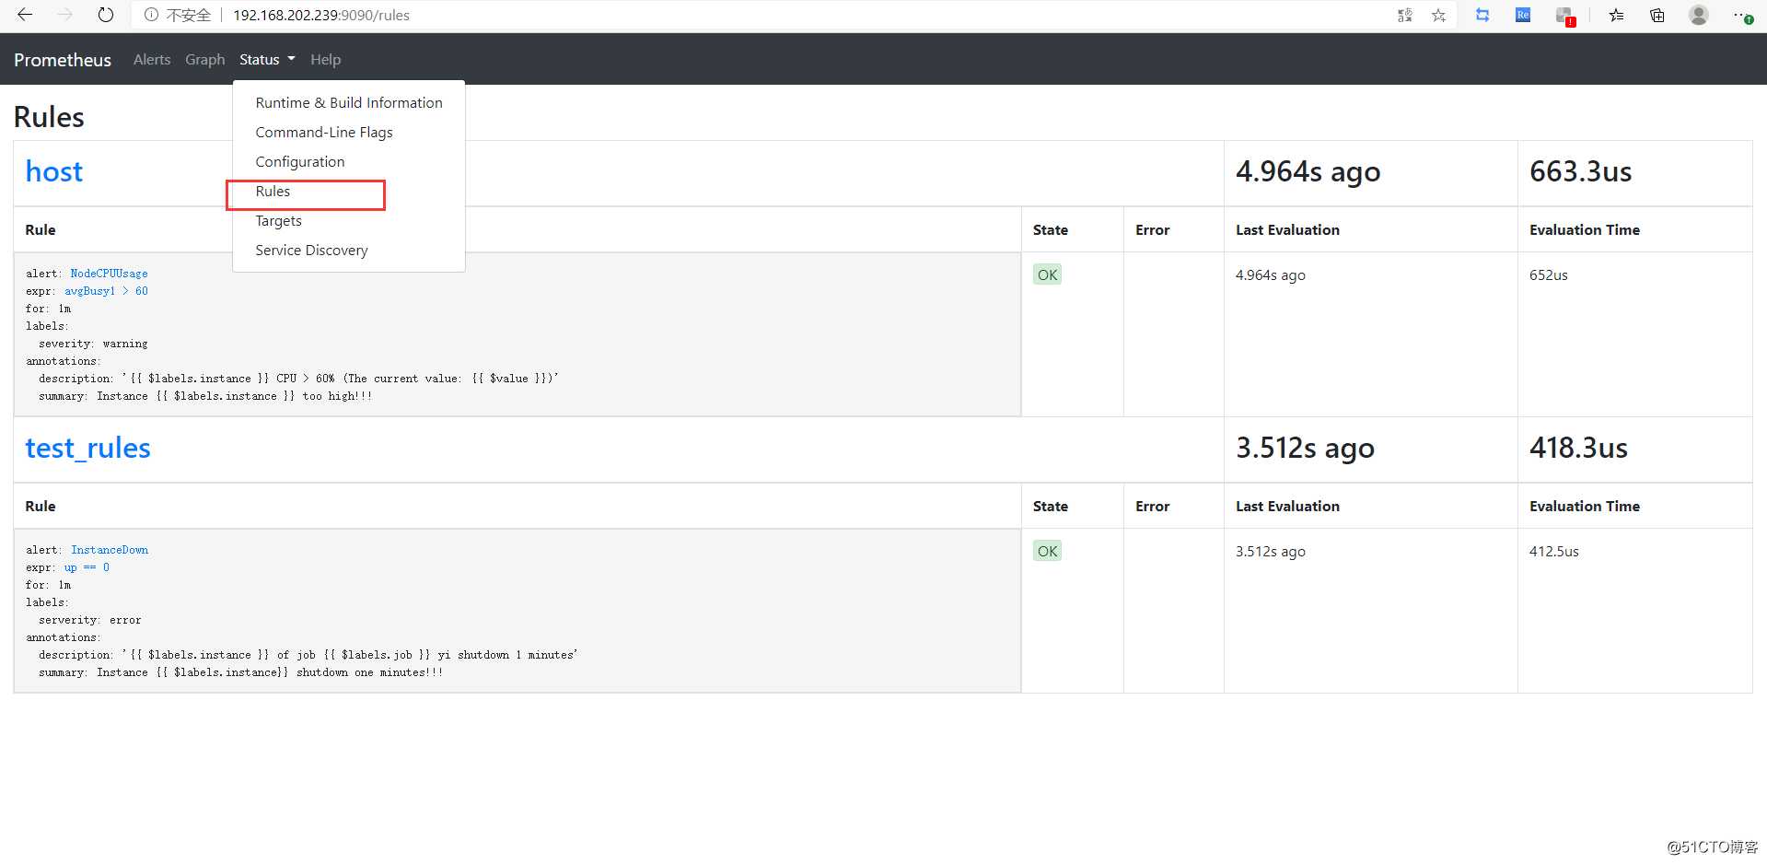Open the Help nav item

click(325, 59)
